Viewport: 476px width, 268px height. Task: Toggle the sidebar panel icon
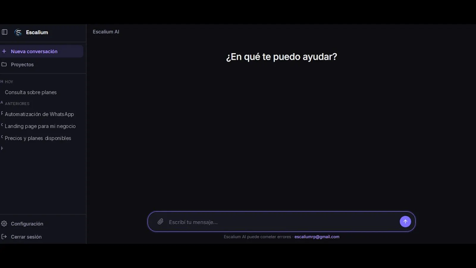4,32
